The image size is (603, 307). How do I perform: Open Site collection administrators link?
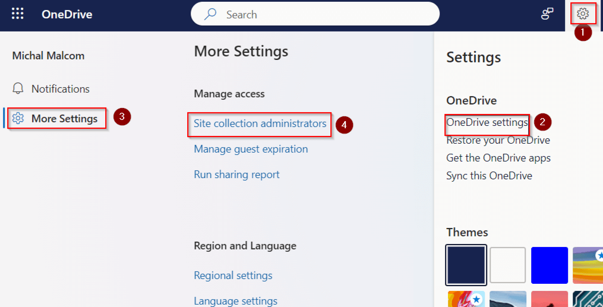(x=260, y=124)
